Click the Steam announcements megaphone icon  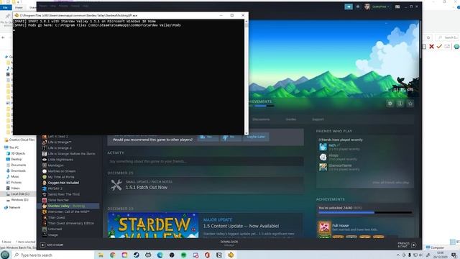[349, 6]
